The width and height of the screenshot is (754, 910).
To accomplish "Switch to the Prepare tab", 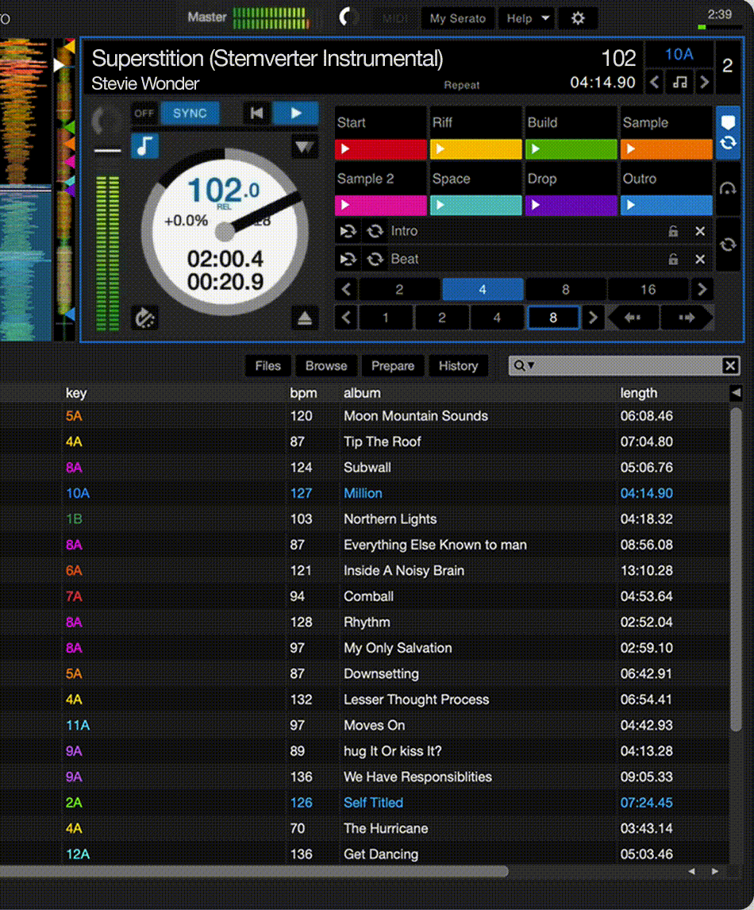I will (393, 366).
